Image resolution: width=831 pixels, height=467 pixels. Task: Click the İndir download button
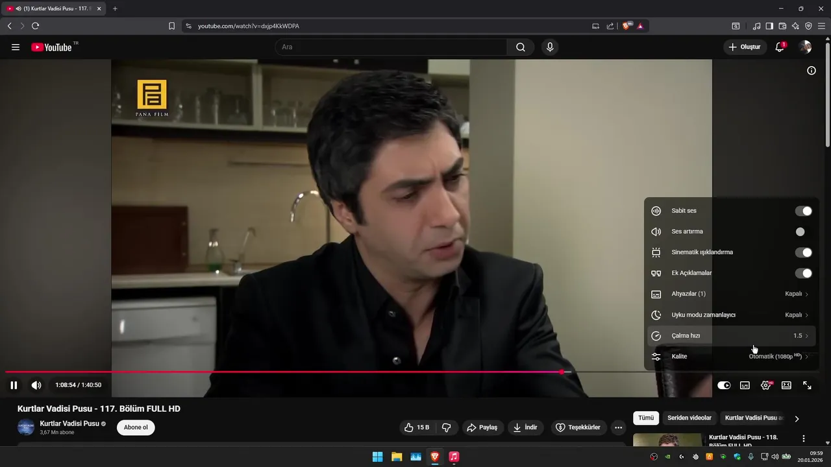click(525, 427)
